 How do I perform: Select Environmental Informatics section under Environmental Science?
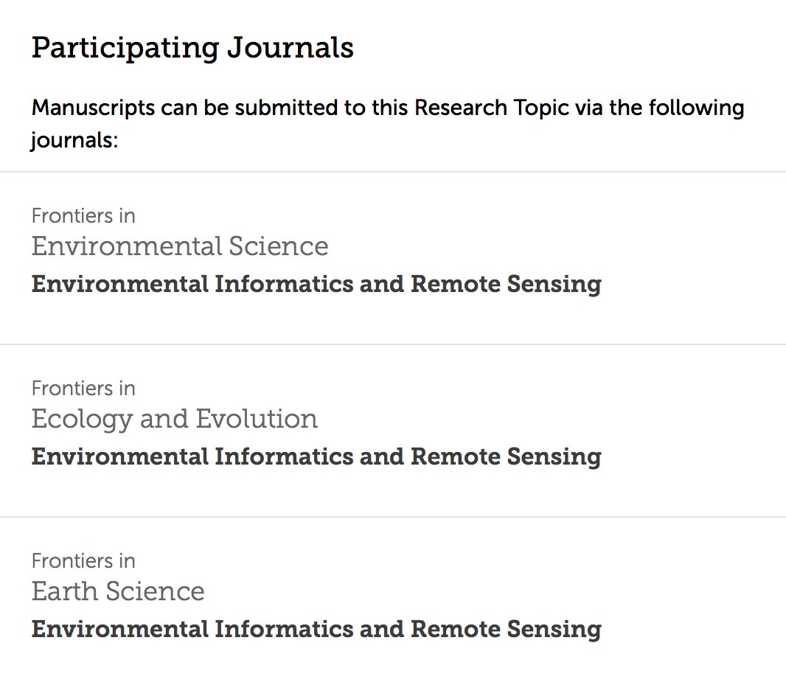pos(316,285)
